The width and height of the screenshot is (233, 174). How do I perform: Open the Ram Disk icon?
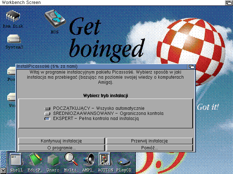[13, 16]
